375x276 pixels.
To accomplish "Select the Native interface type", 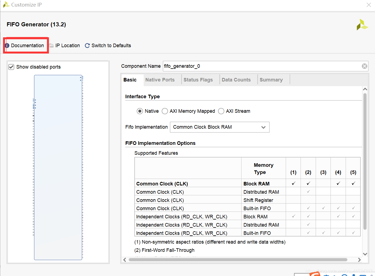I will tap(140, 111).
